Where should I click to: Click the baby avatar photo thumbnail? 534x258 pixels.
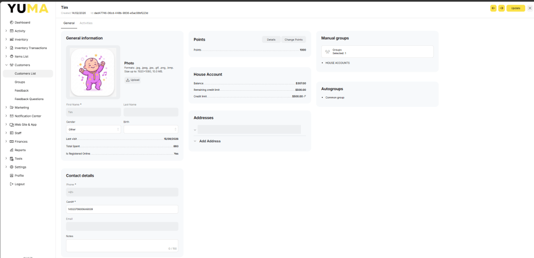coord(93,72)
